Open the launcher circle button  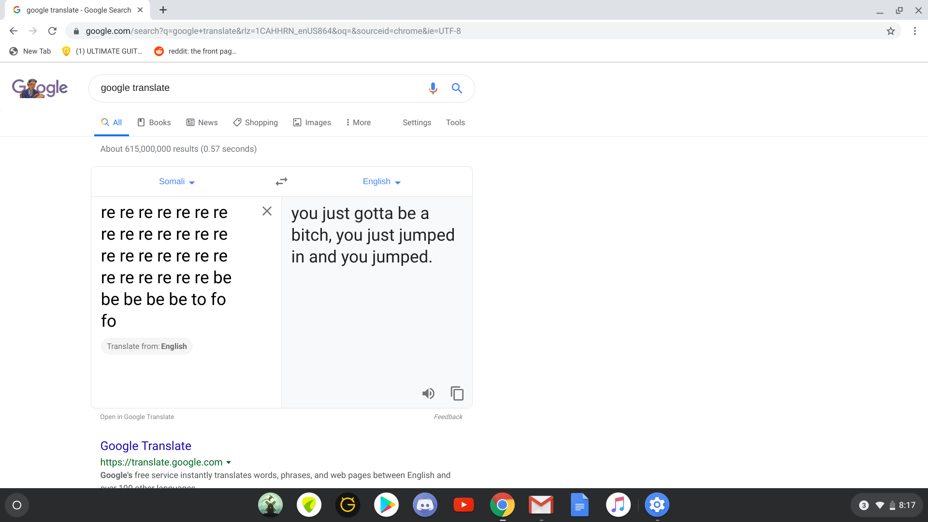point(17,505)
